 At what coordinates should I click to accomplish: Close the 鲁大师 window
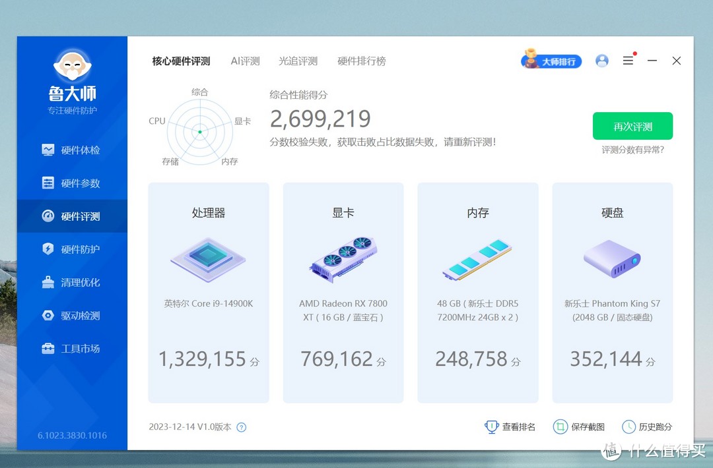(x=677, y=61)
